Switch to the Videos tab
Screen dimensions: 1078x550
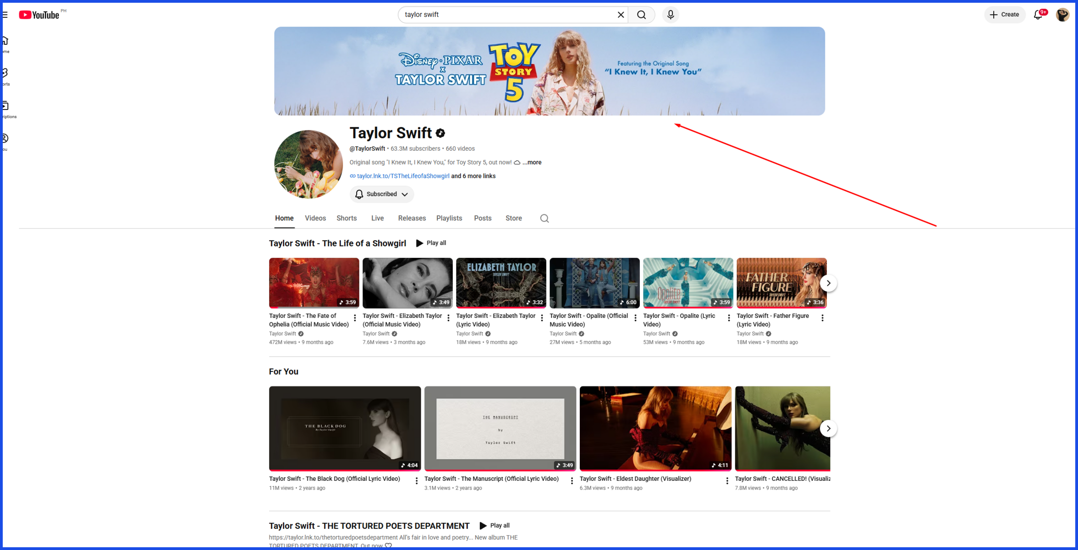point(315,218)
